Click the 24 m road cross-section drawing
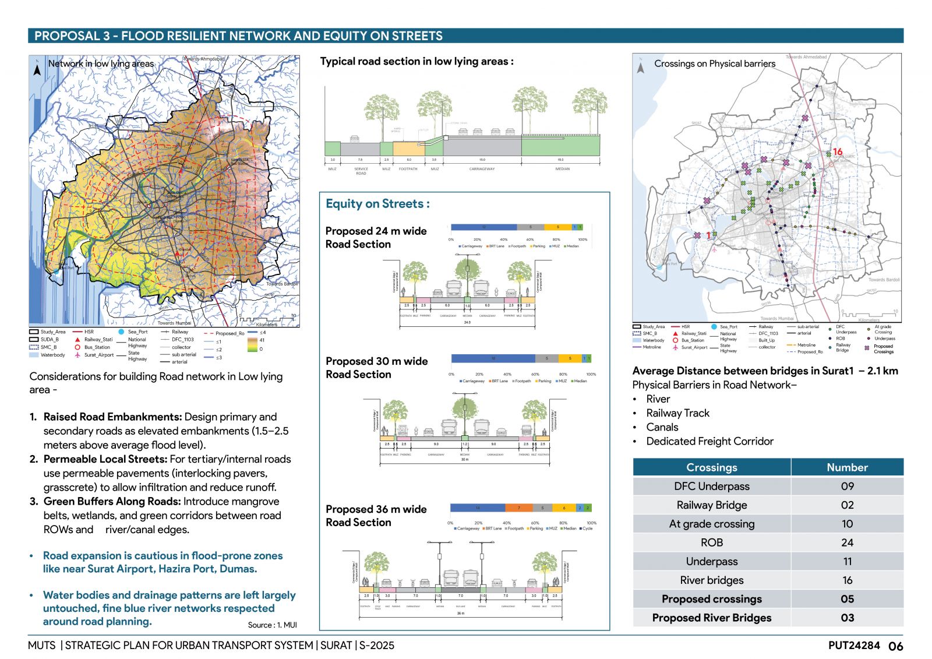The image size is (932, 659). coord(467,290)
